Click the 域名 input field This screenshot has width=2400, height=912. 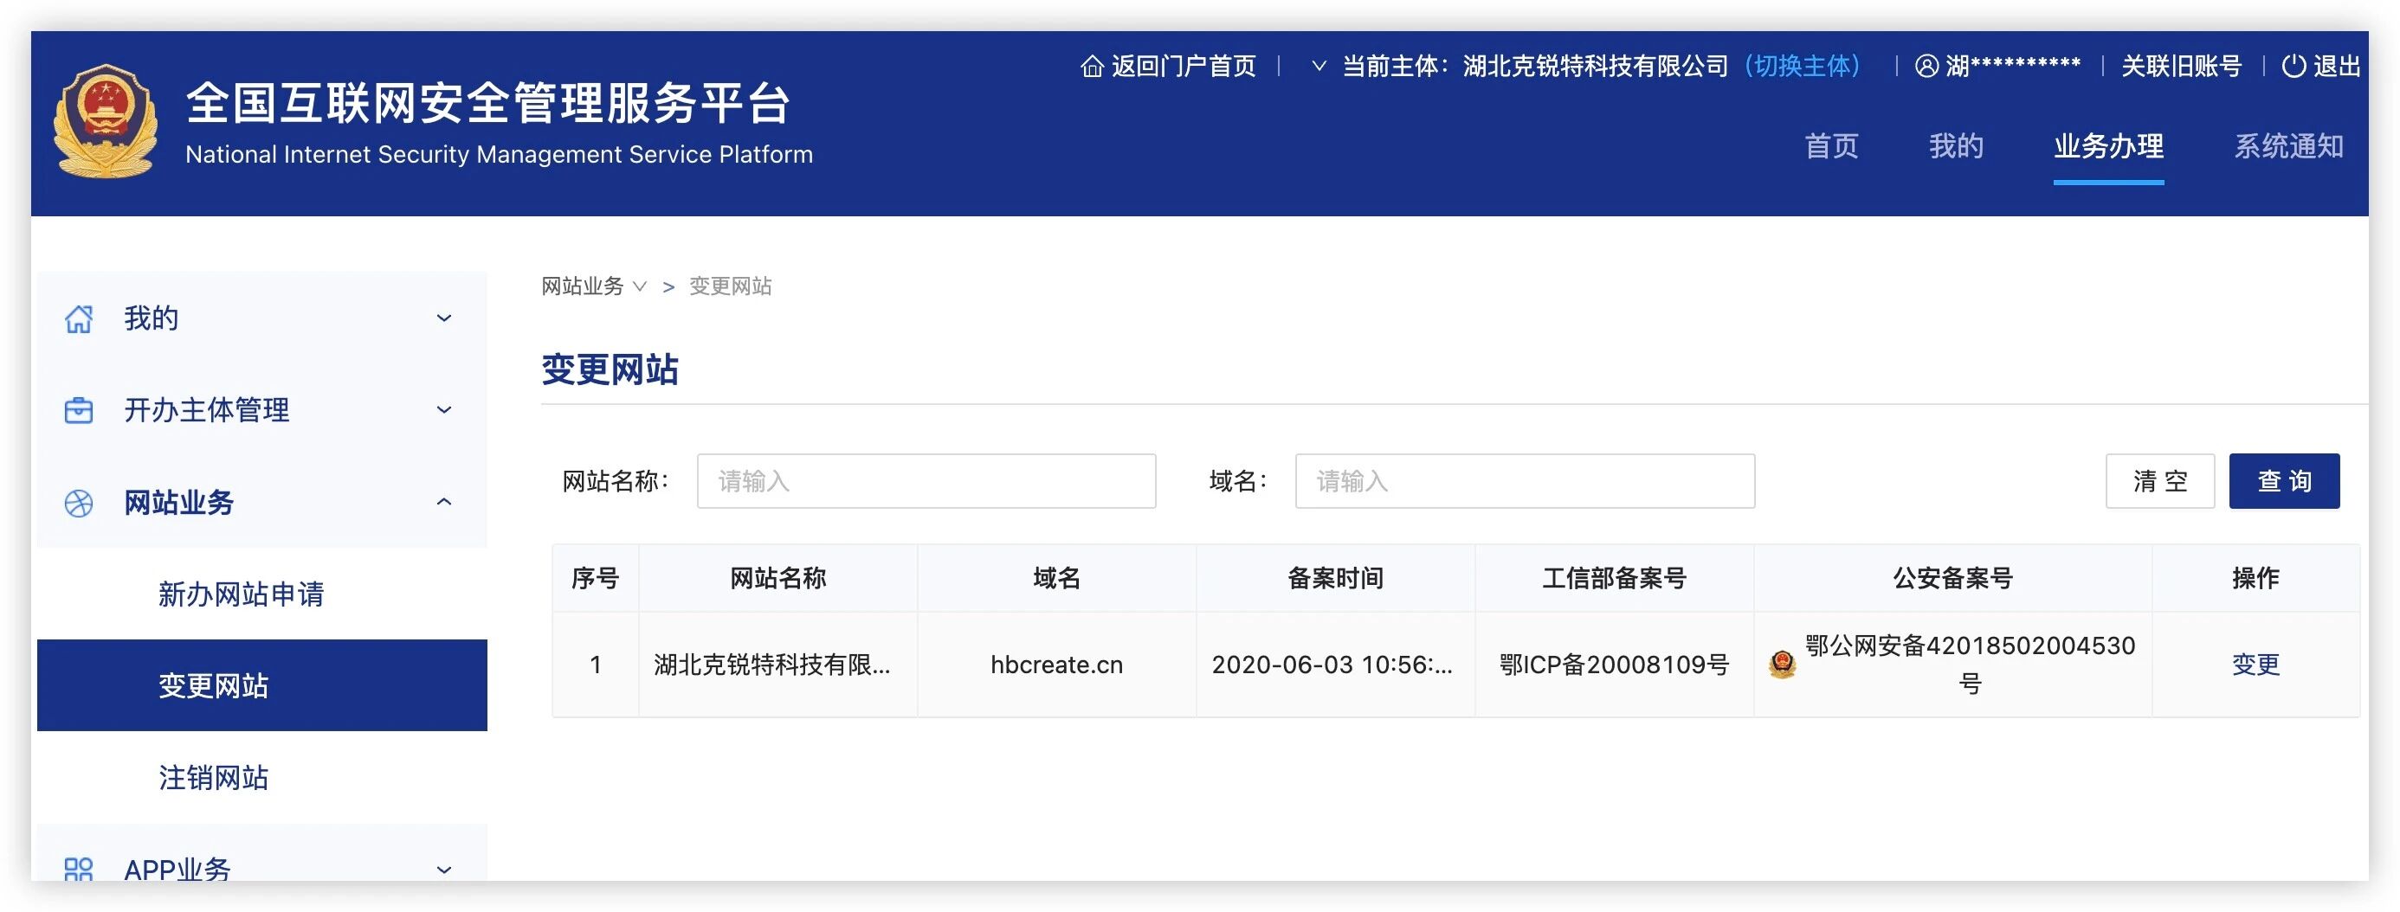point(1524,481)
